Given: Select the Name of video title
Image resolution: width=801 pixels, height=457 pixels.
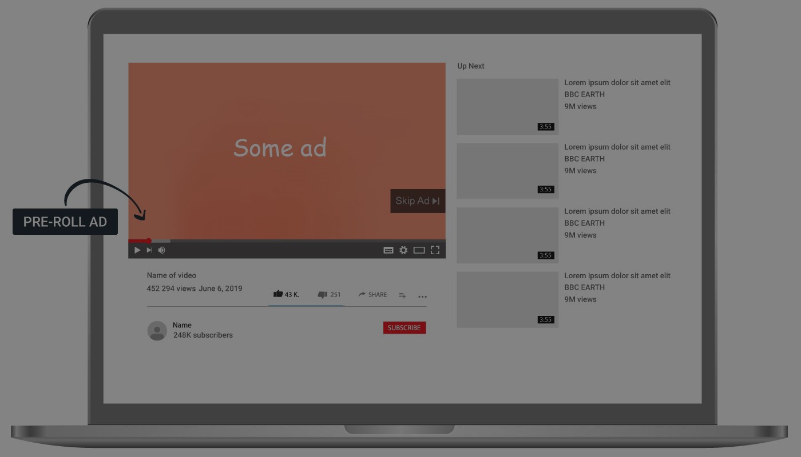Looking at the screenshot, I should pyautogui.click(x=171, y=275).
